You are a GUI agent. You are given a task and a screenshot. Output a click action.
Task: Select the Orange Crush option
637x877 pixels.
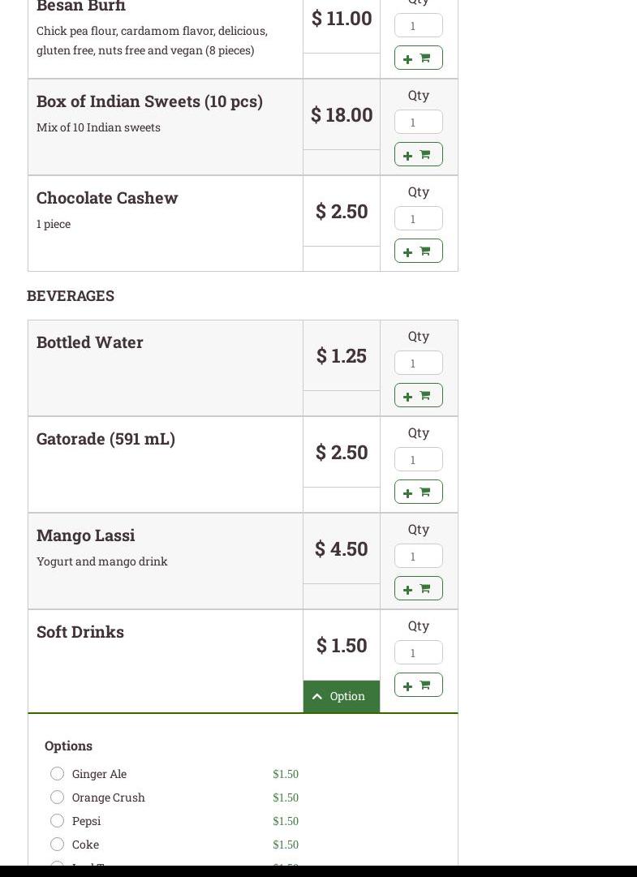coord(57,797)
